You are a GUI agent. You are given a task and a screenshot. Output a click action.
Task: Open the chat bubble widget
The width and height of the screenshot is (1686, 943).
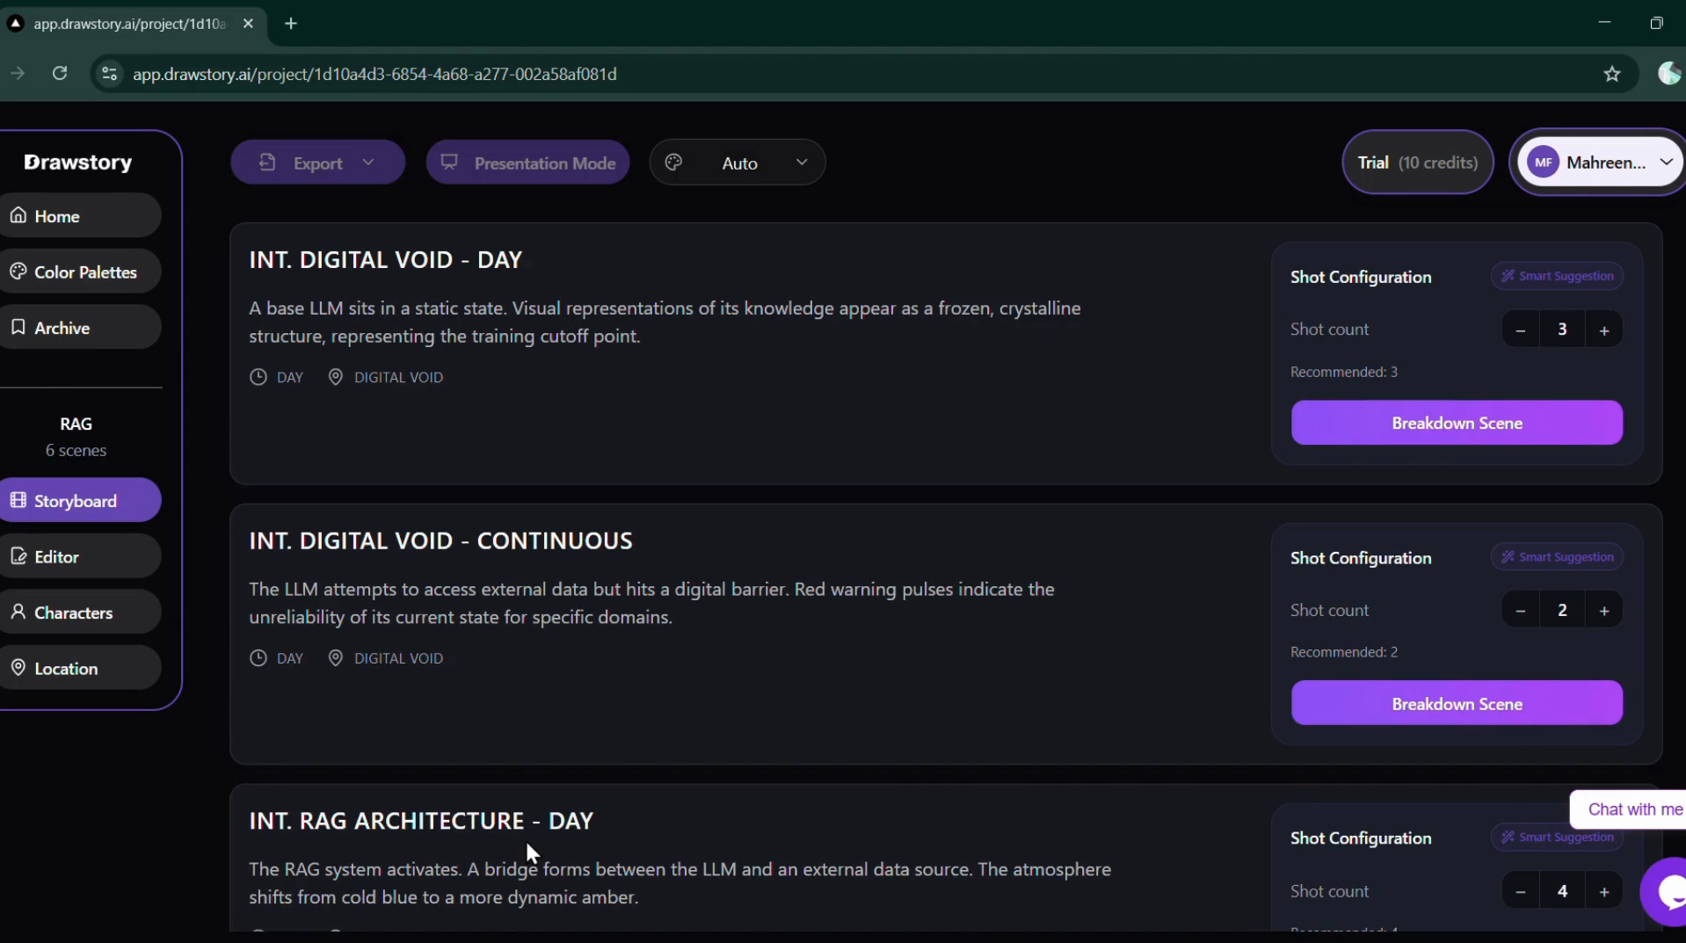pyautogui.click(x=1666, y=891)
